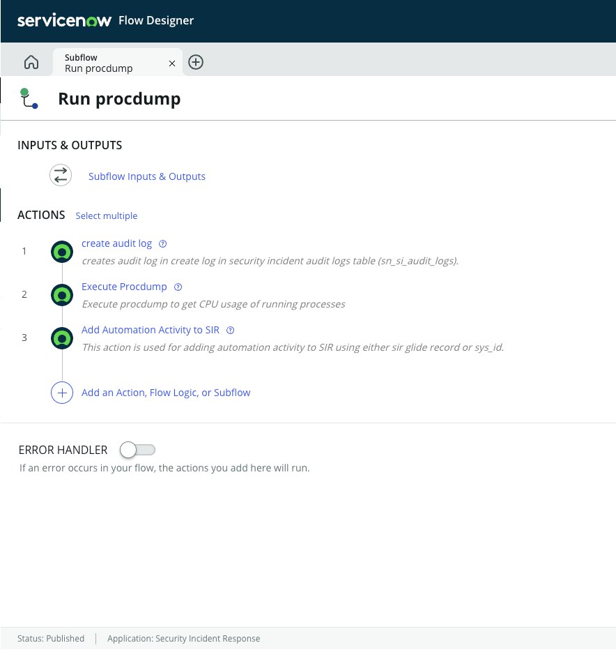Open a new tab with plus icon
The width and height of the screenshot is (616, 659).
[x=196, y=62]
